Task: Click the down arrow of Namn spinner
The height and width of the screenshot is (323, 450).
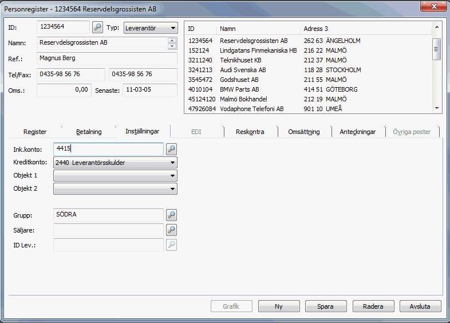Action: pyautogui.click(x=172, y=46)
